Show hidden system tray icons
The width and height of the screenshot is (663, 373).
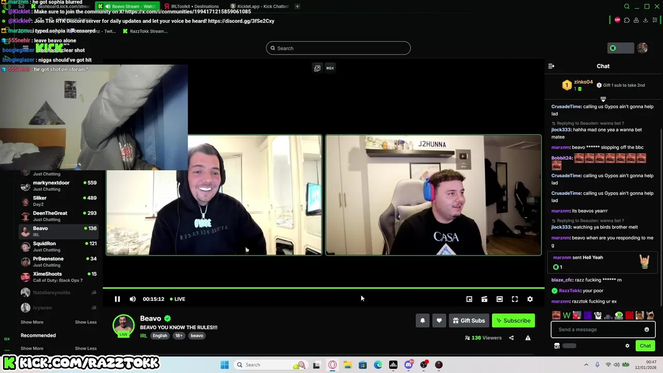586,365
